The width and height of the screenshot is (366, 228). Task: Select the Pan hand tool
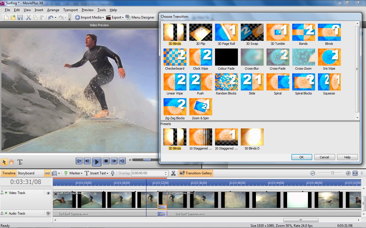click(11, 162)
